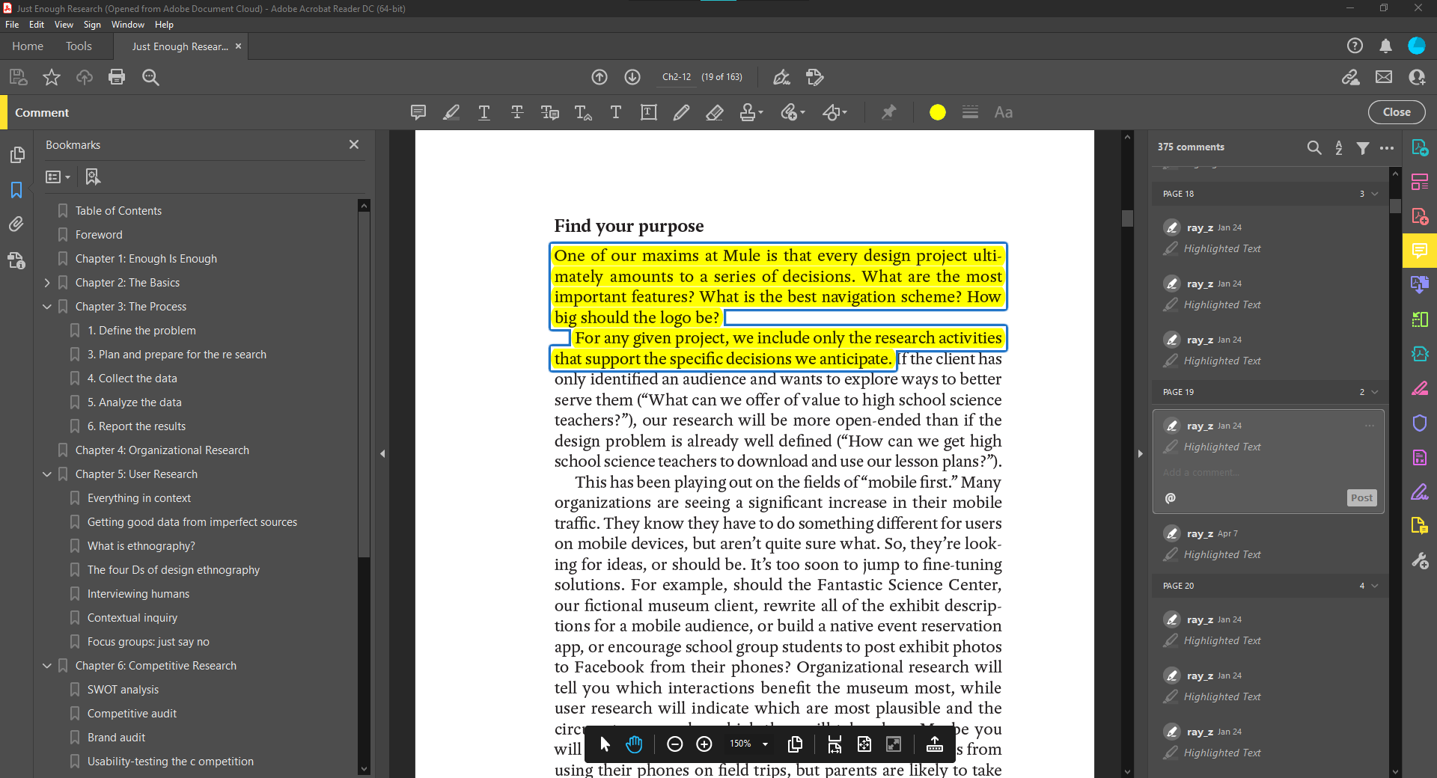Collapse PAGE 20 comments group
This screenshot has height=778, width=1437.
(1375, 586)
